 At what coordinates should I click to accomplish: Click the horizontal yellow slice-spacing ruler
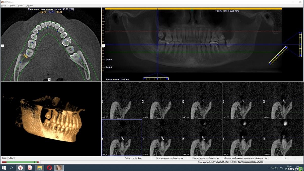[x=156, y=79]
